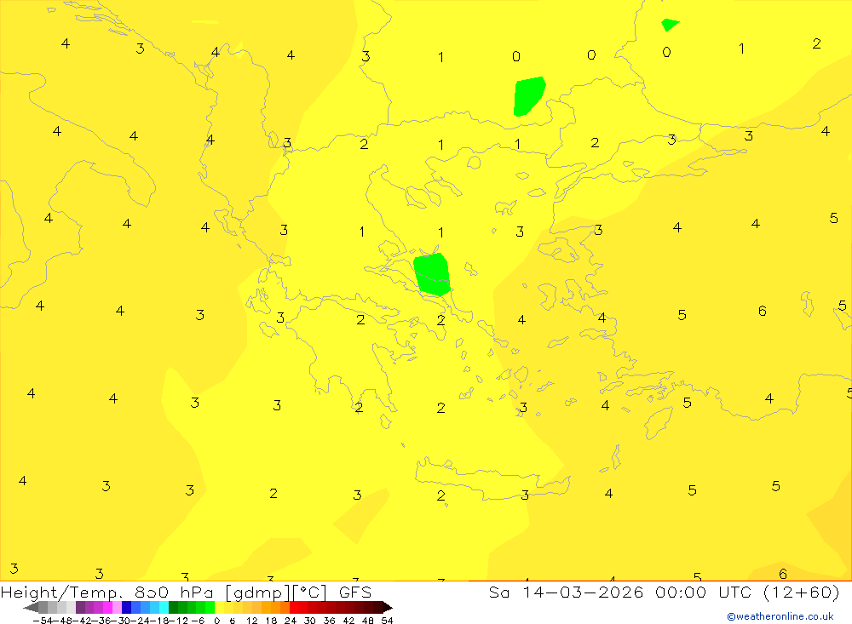Click the '[gdmp]' unit label

pyautogui.click(x=256, y=593)
